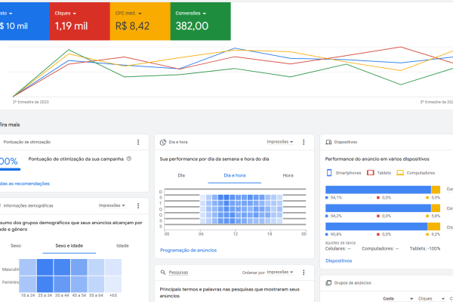Click the 382,00 conversions value

click(x=192, y=26)
